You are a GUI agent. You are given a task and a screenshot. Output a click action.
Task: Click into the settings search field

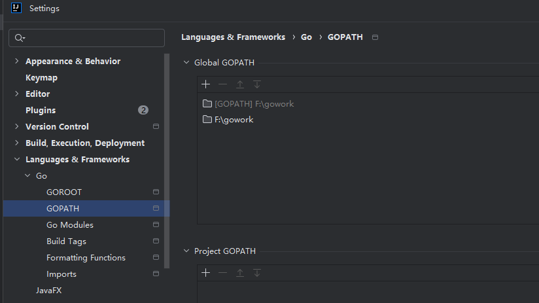point(86,38)
